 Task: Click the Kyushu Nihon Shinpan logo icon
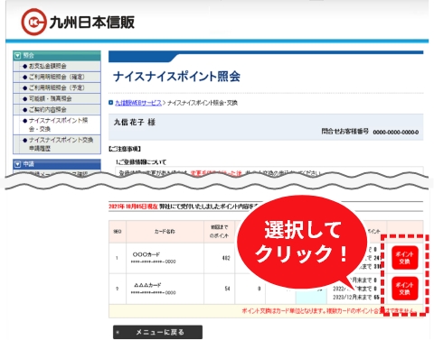tap(33, 22)
